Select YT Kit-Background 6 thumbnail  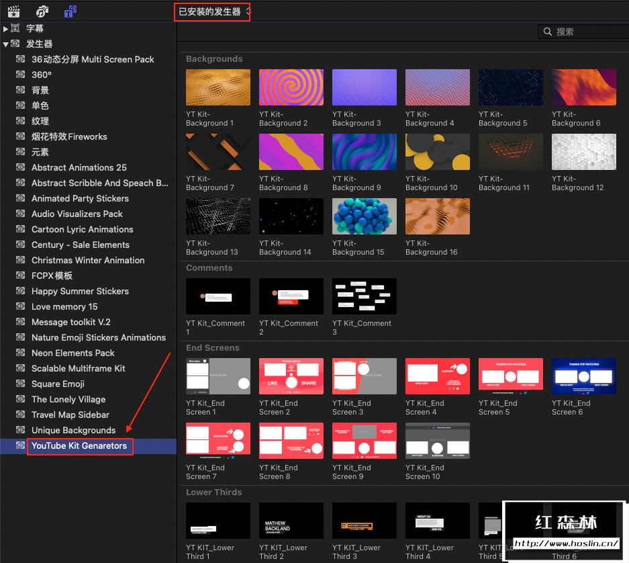click(x=584, y=87)
